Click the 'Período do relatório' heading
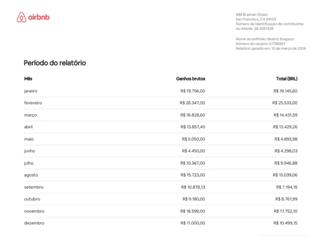The width and height of the screenshot is (326, 242). [55, 63]
